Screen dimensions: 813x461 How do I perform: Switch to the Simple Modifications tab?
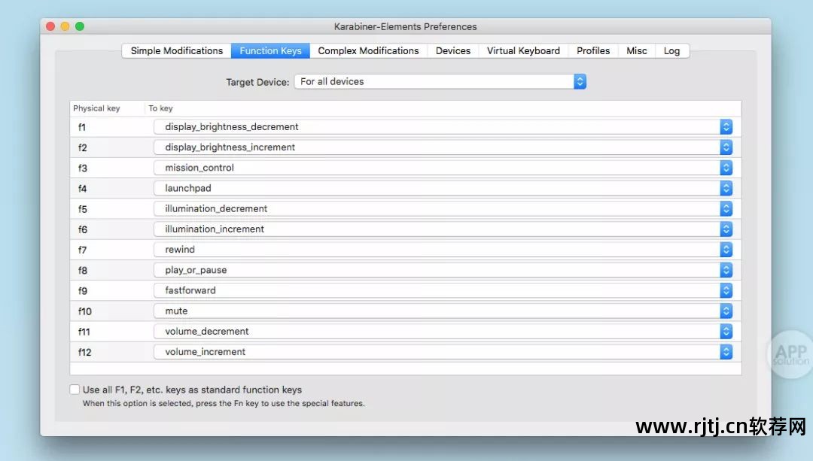(x=176, y=50)
